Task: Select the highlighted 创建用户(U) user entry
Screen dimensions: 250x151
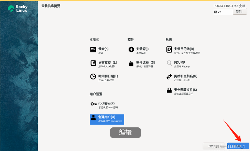Action: (107, 119)
